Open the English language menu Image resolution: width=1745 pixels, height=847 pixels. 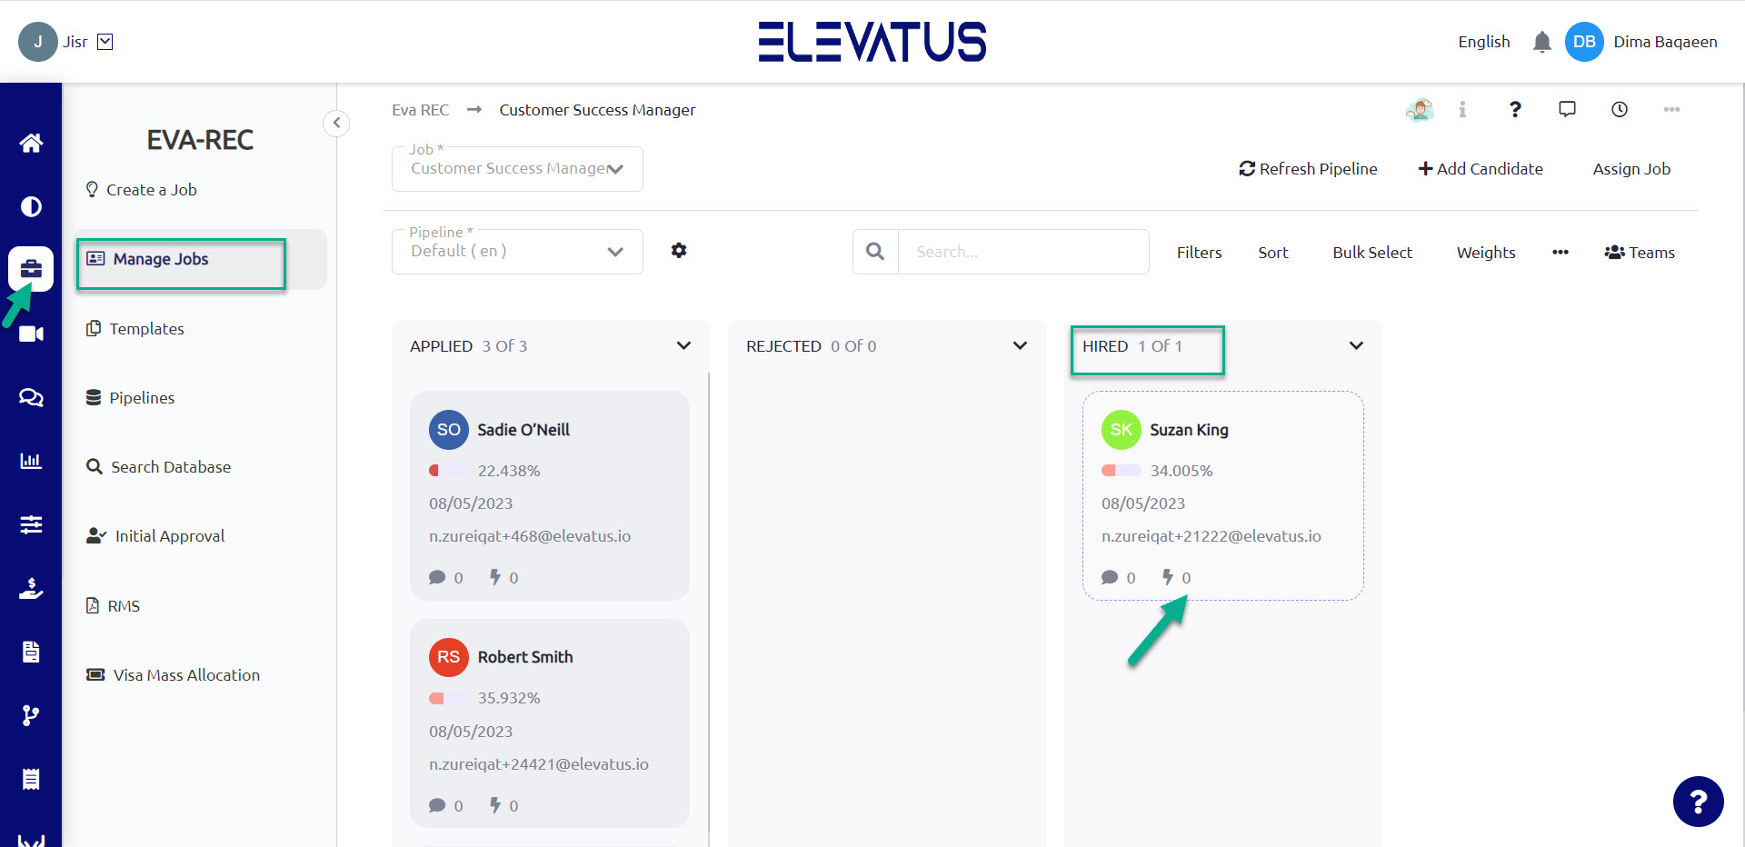click(x=1483, y=41)
